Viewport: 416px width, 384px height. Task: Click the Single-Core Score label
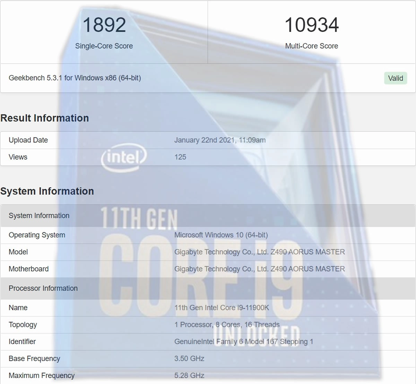tap(104, 46)
